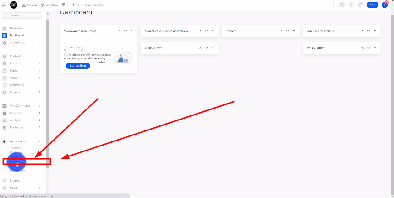Toggle the WooCommerce Setup panel triangle
The height and width of the screenshot is (198, 394).
tap(131, 31)
